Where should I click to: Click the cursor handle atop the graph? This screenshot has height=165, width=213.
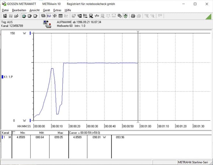pos(138,32)
